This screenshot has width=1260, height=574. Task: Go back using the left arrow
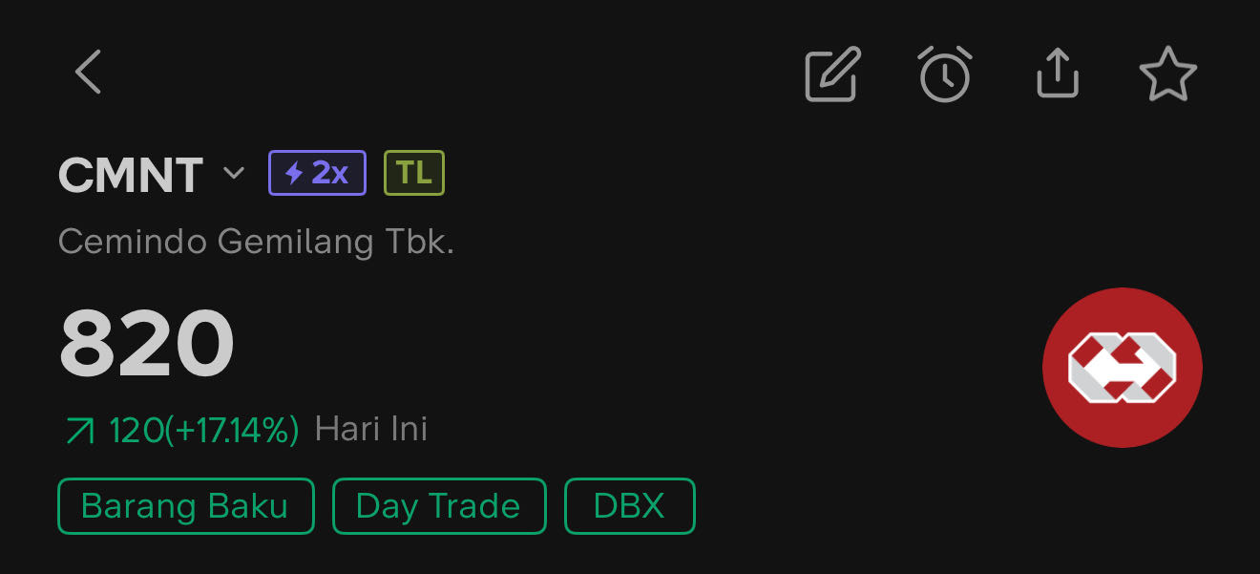(88, 73)
